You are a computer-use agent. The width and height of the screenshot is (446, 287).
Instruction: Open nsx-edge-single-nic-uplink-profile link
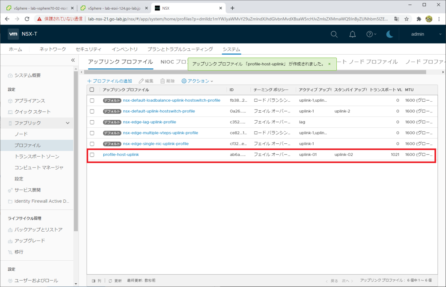pyautogui.click(x=156, y=143)
